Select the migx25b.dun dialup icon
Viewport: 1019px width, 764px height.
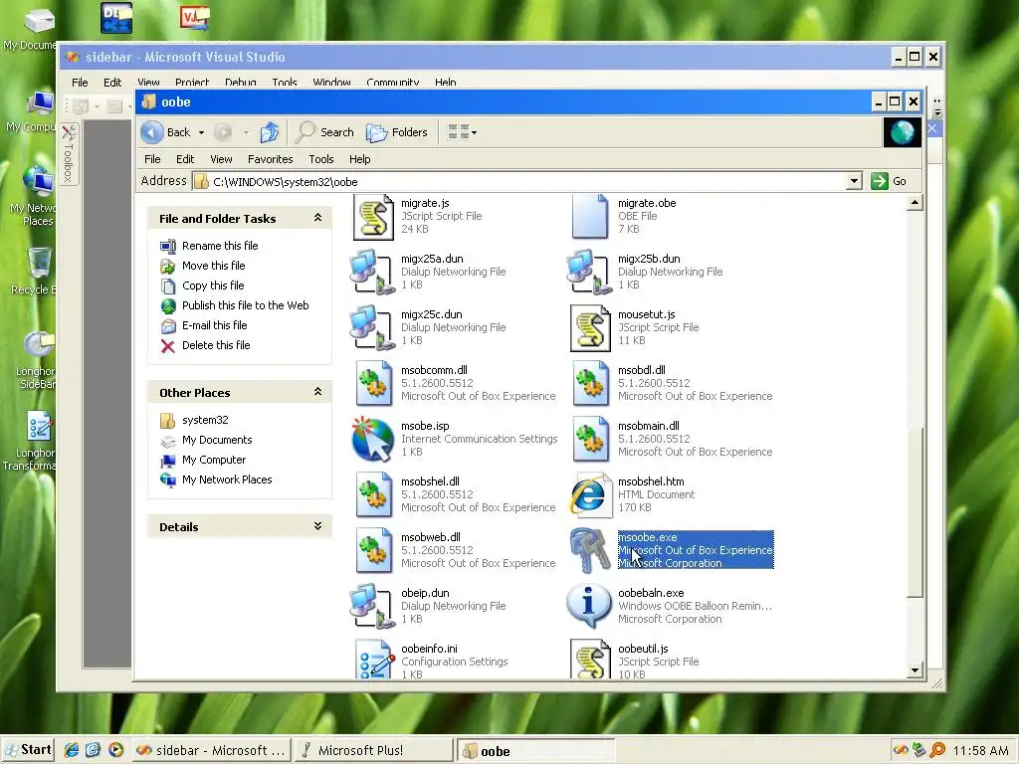589,272
